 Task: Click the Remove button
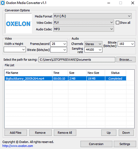[x=40, y=133]
